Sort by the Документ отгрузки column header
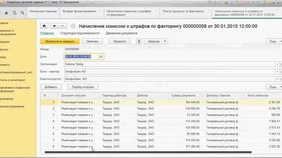This screenshot has width=282, height=158. coord(78,96)
